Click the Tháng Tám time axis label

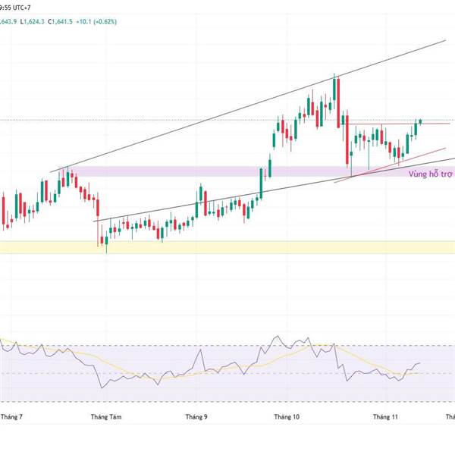point(106,417)
